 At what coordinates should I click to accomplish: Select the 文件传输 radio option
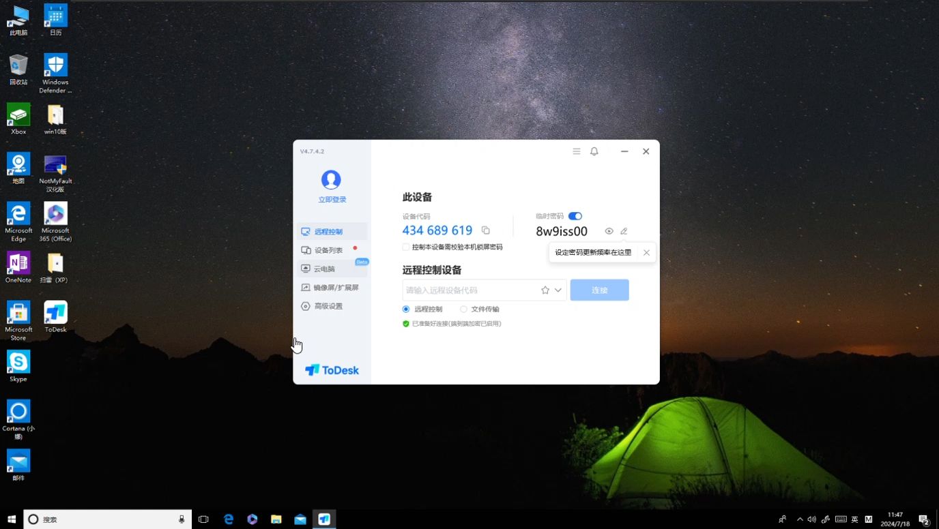tap(464, 309)
